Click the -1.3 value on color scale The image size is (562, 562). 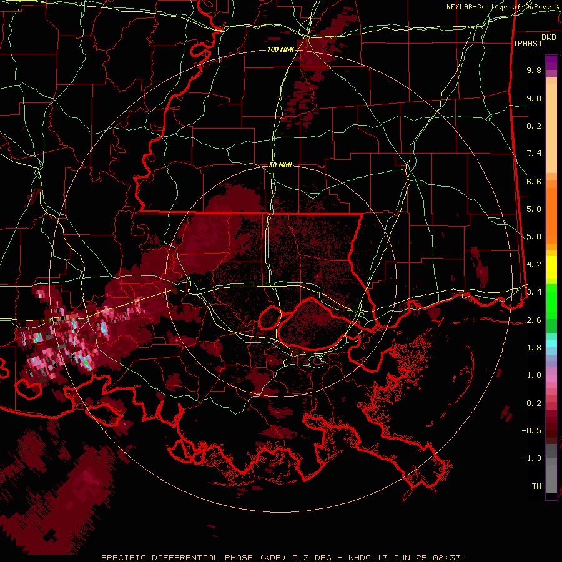tap(531, 458)
